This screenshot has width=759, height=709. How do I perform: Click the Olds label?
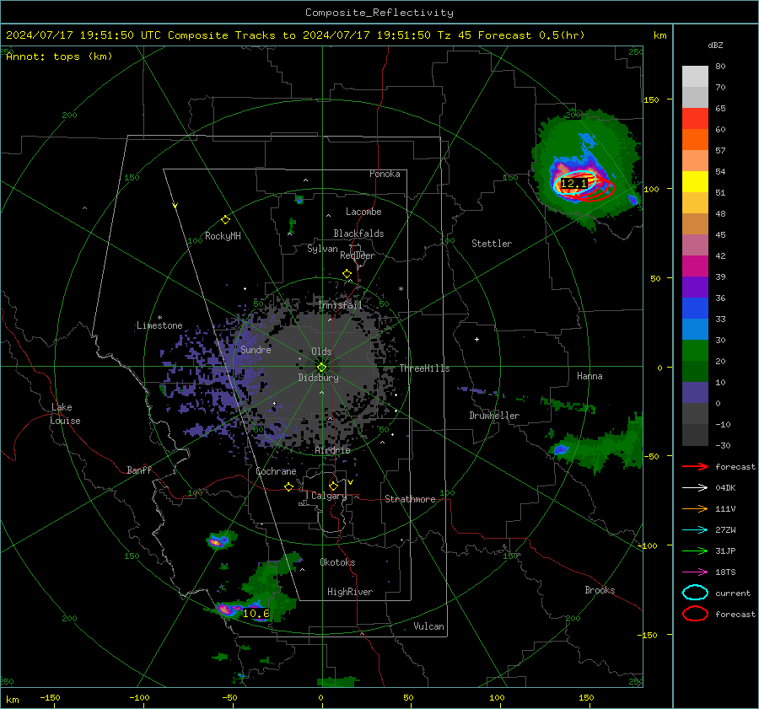pyautogui.click(x=321, y=352)
